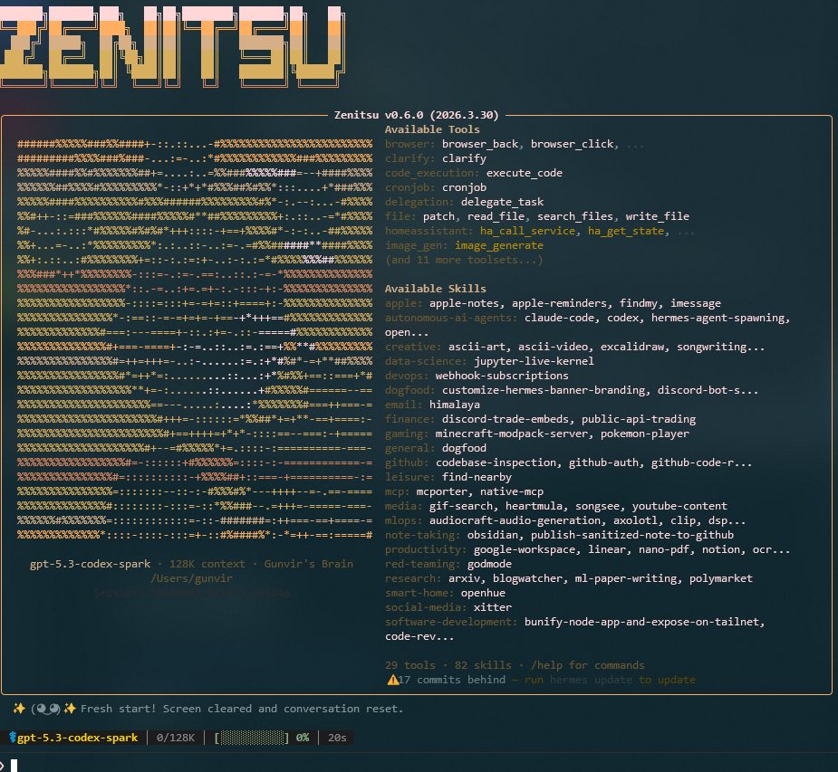Click the 'write_file' tool name
Screen dimensions: 838x772
pyautogui.click(x=657, y=215)
